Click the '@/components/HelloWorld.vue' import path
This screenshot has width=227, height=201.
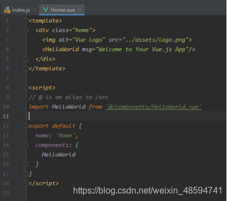[153, 107]
